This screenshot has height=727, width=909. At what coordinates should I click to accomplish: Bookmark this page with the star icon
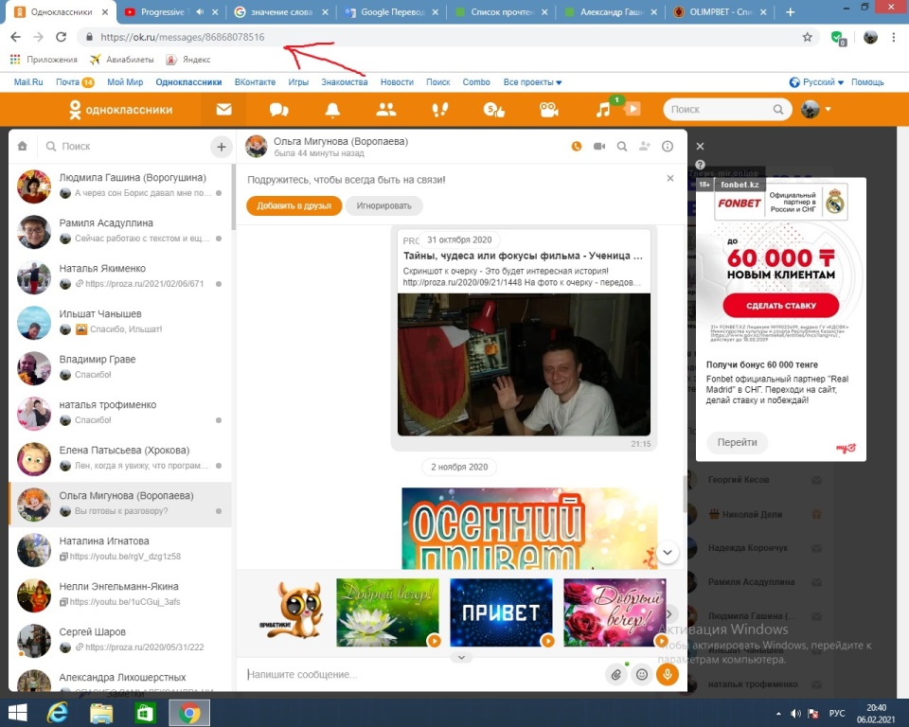click(807, 37)
